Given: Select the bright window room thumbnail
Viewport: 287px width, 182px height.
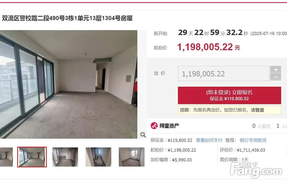Looking at the screenshot, I should [x=132, y=157].
